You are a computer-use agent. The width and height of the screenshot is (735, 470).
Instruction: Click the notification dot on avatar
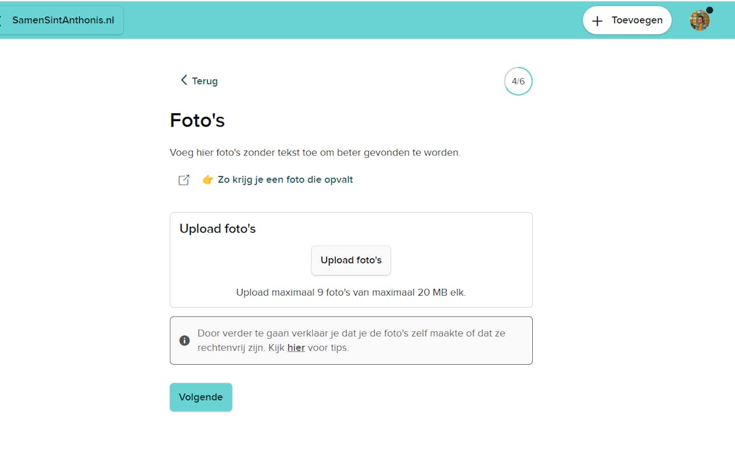click(x=709, y=10)
